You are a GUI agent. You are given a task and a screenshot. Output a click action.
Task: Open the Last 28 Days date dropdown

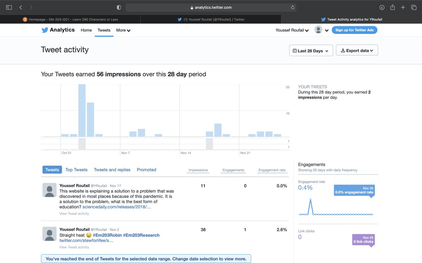(x=311, y=50)
